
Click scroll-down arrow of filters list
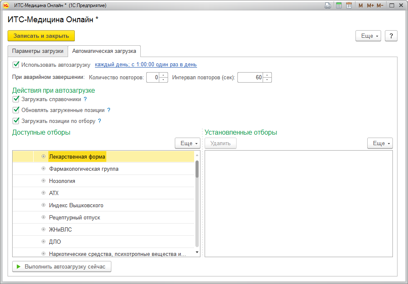197,252
